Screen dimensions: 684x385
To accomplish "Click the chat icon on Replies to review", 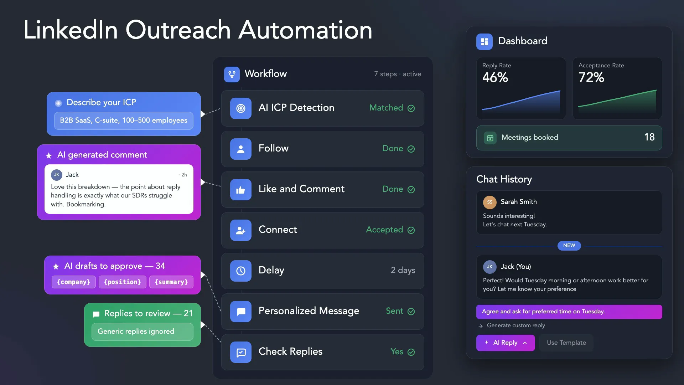I will click(96, 314).
